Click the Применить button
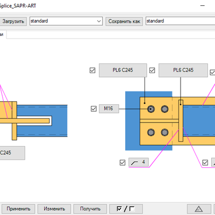Image resolution: width=215 pixels, height=215 pixels. coord(18,209)
